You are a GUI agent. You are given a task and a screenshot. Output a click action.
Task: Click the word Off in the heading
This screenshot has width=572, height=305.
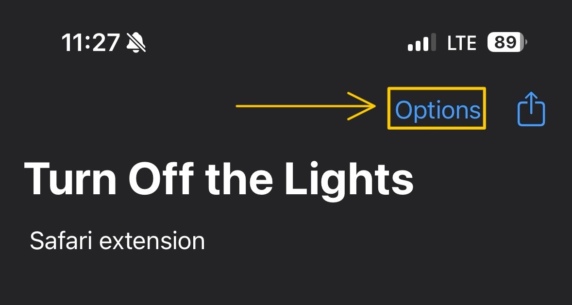[x=161, y=178]
